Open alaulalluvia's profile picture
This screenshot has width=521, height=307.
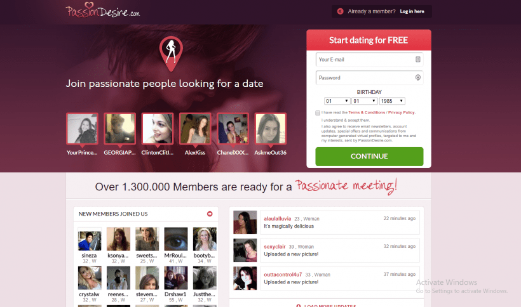tap(245, 222)
